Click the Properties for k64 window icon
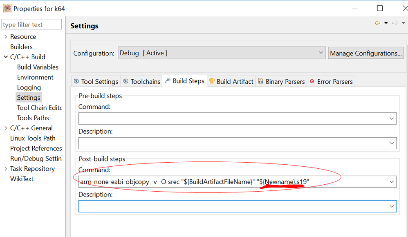The width and height of the screenshot is (408, 237). tap(7, 8)
